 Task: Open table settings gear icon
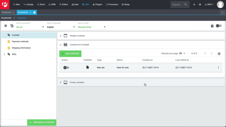tap(219, 54)
